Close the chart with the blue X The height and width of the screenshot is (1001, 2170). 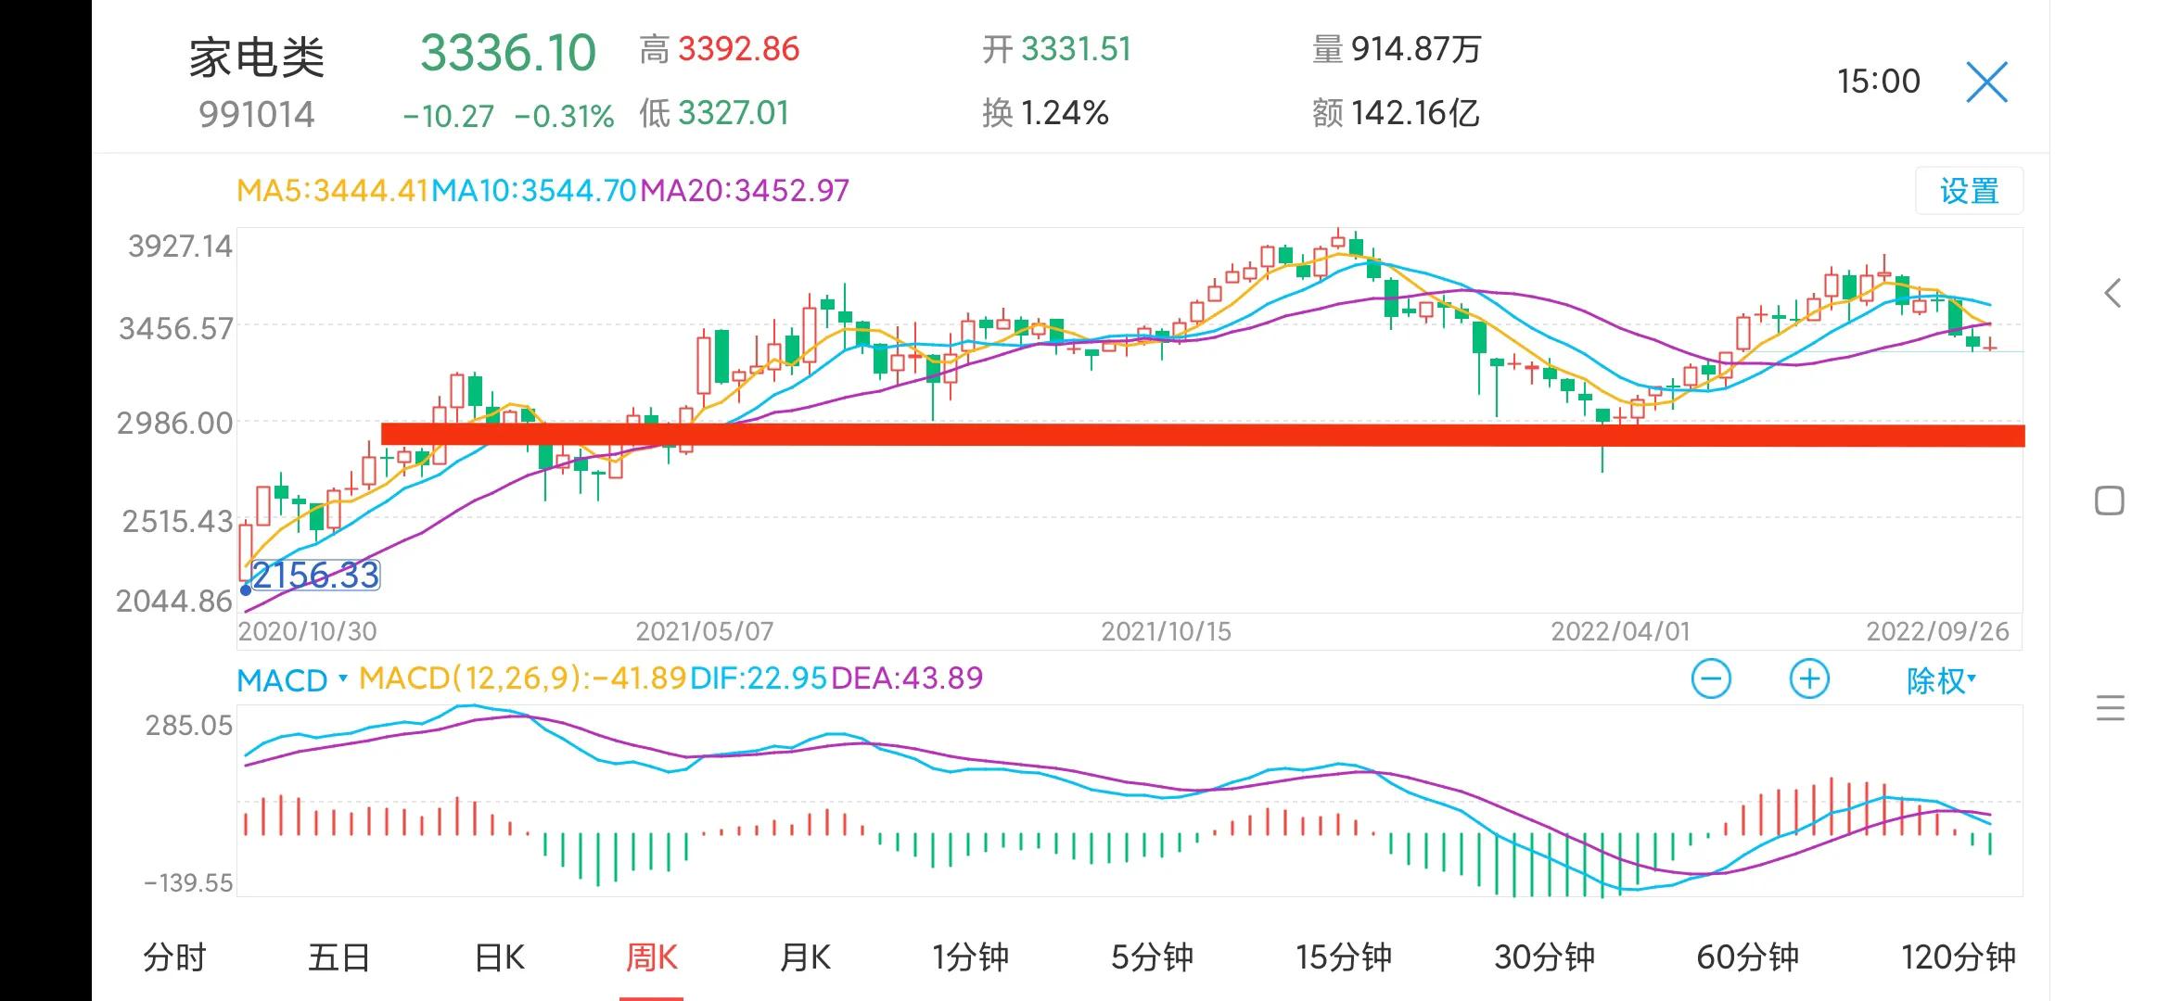coord(1986,82)
